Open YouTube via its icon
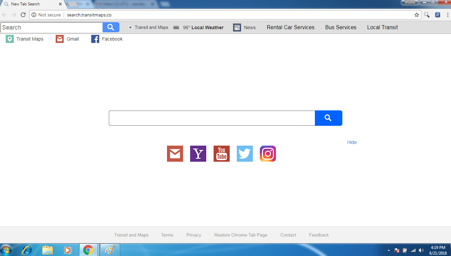Image resolution: width=451 pixels, height=256 pixels. tap(221, 154)
